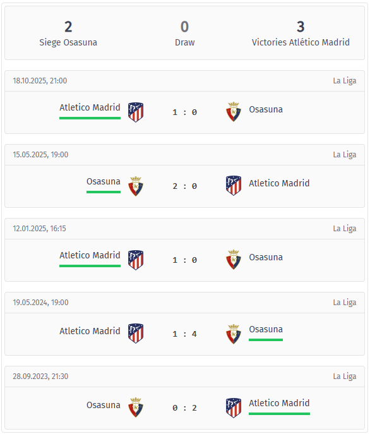Open Osasuna team name in 19.05.2024 match
Viewport: 370px width, 434px height.
(266, 329)
